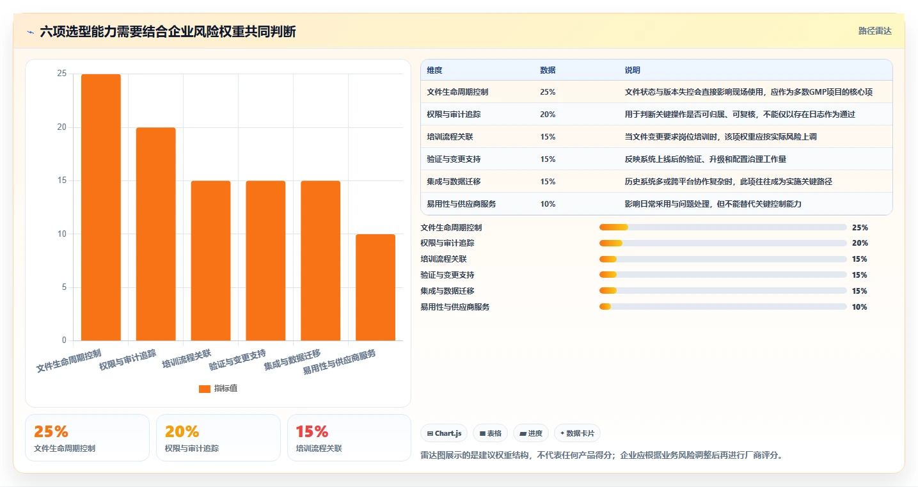Click the 集成与数据迁移 progress bar

tap(723, 291)
